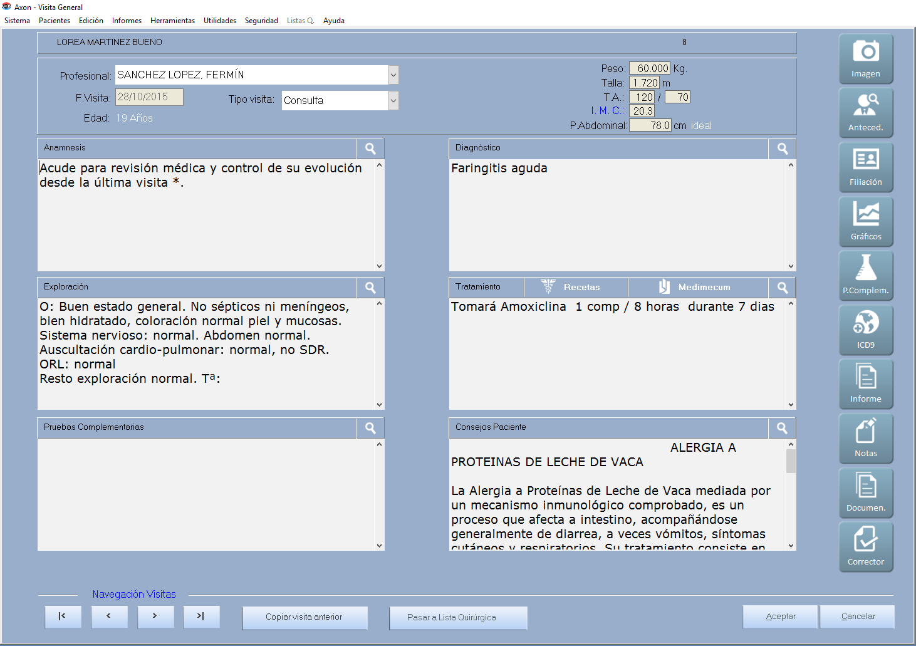Click the Diagnóstico search magnifier
Screen dimensions: 916x646
[x=782, y=148]
